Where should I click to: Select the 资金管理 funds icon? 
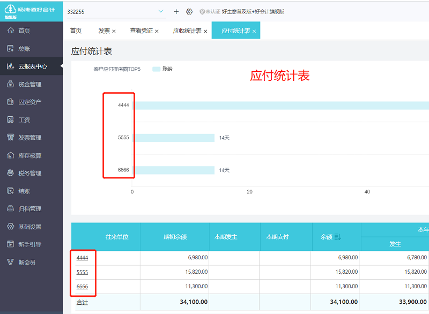tap(10, 84)
